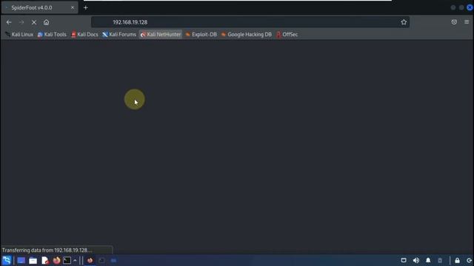
Task: Open the Kali Forums bookmark
Action: pos(119,35)
